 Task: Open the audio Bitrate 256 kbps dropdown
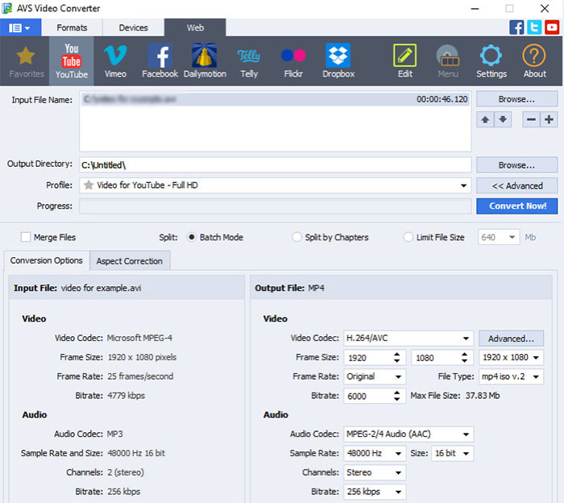tap(398, 492)
